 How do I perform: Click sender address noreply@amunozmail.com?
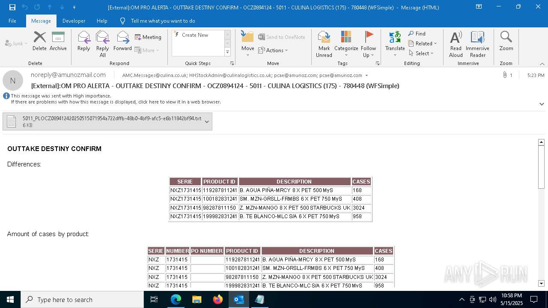(68, 75)
